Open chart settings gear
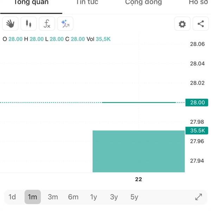Screen dimensions: 211x211 182,24
